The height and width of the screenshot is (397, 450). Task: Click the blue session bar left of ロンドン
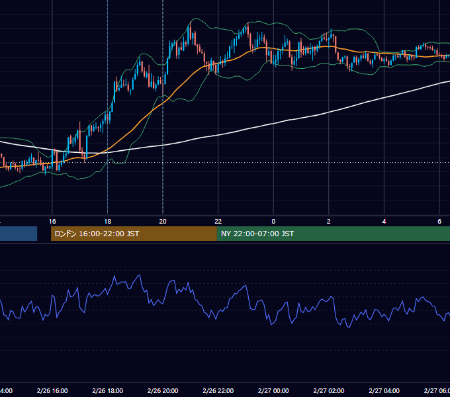19,234
